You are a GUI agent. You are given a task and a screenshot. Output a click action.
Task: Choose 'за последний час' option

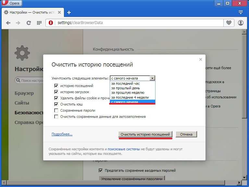coord(132,83)
